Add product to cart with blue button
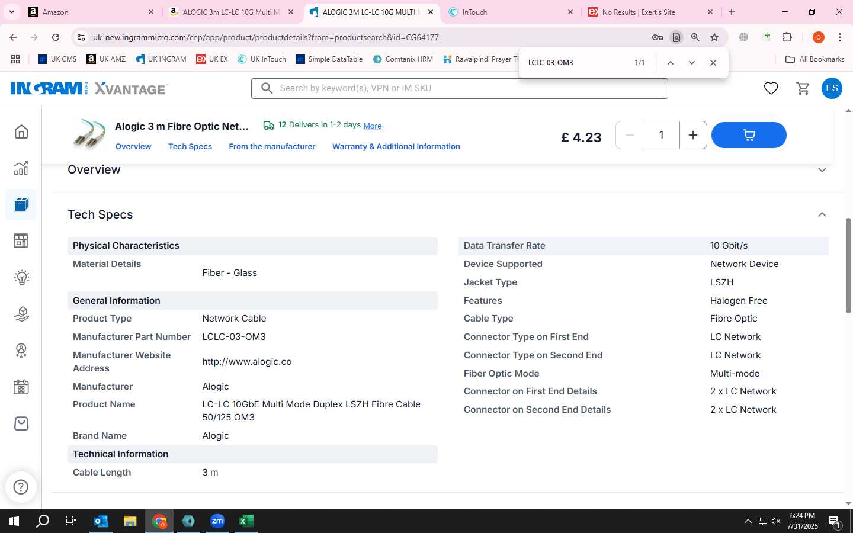Viewport: 853px width, 533px height. click(x=749, y=135)
